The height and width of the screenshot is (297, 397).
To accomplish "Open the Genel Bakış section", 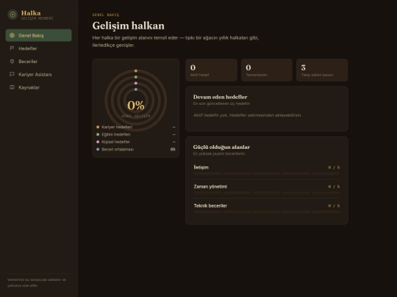I will coord(38,35).
